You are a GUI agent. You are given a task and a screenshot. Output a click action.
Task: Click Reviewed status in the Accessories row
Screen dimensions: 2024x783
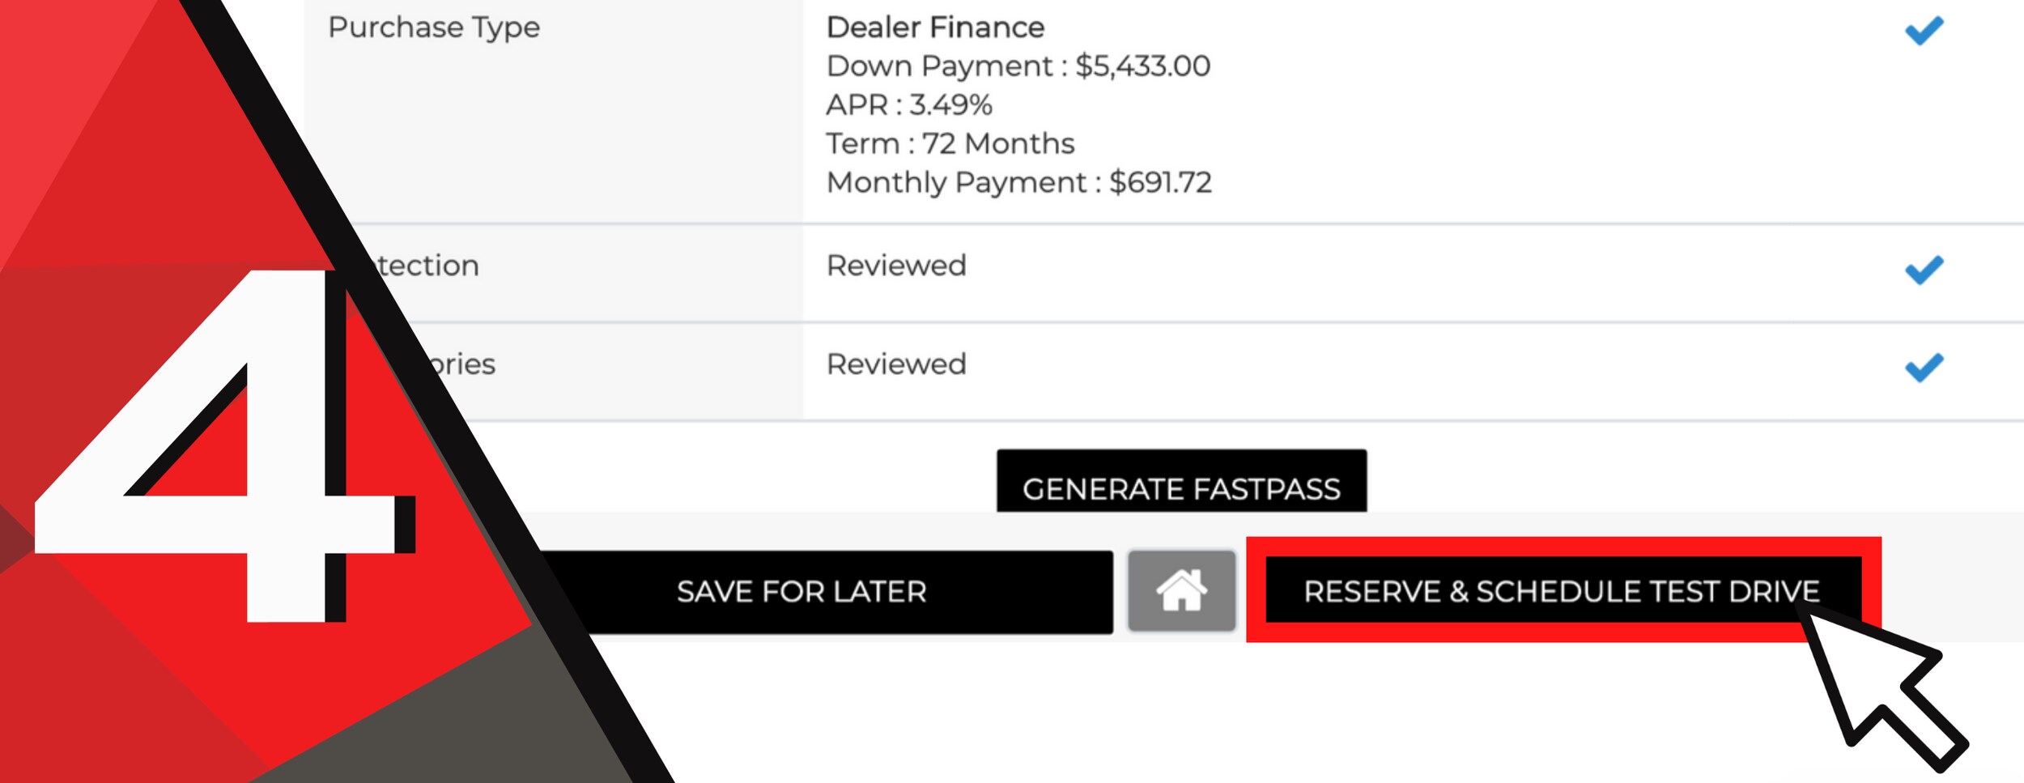point(896,364)
